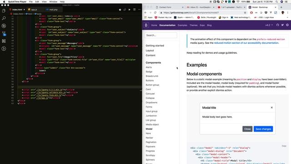This screenshot has height=164, width=291.
Task: Open reduced motion accessibility documentation link
Action: click(x=246, y=43)
